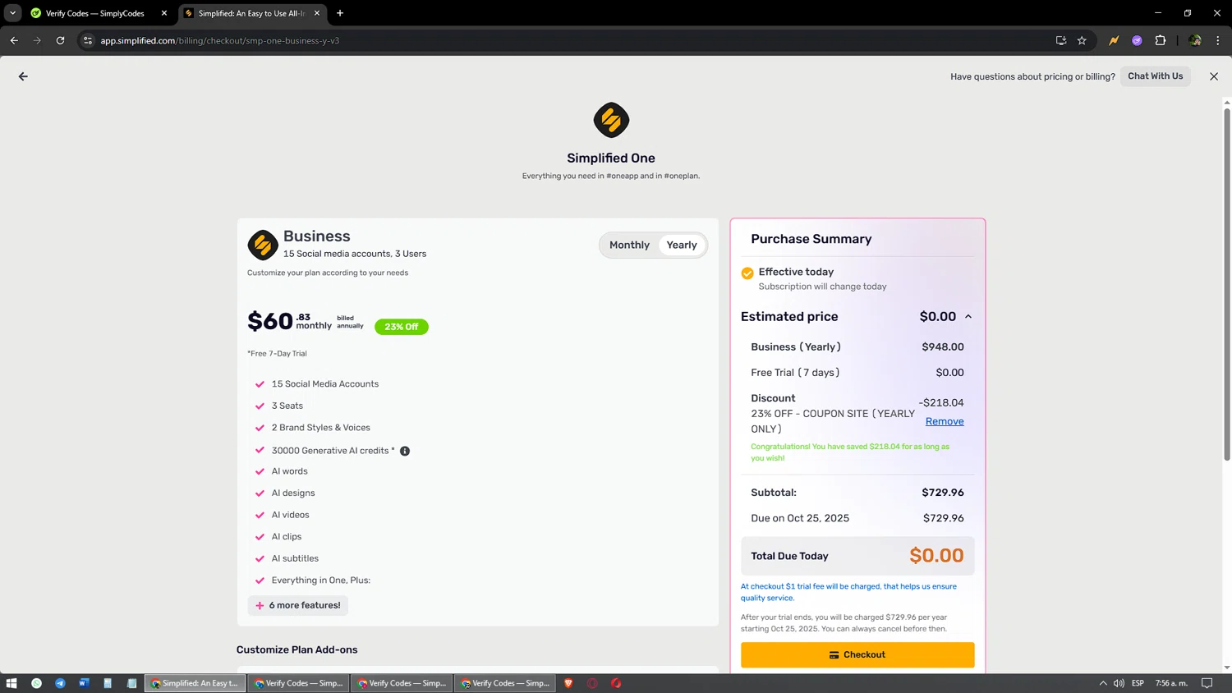This screenshot has height=693, width=1232.
Task: Remove the applied discount coupon
Action: coord(945,421)
